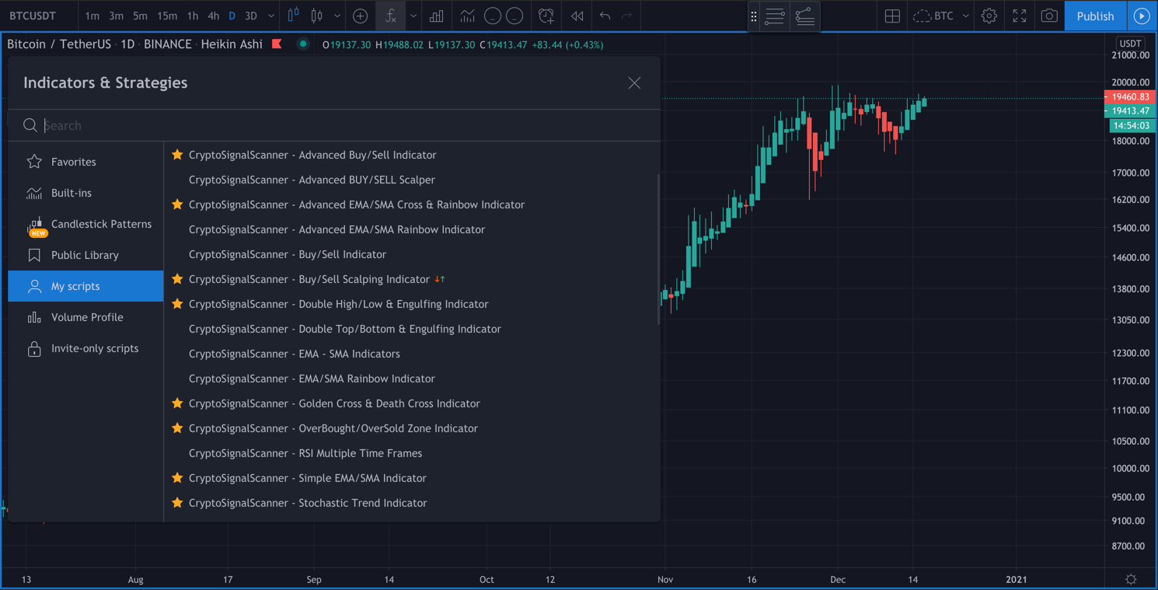Viewport: 1158px width, 590px height.
Task: Click the scripts list vertical scrollbar
Action: pyautogui.click(x=658, y=249)
